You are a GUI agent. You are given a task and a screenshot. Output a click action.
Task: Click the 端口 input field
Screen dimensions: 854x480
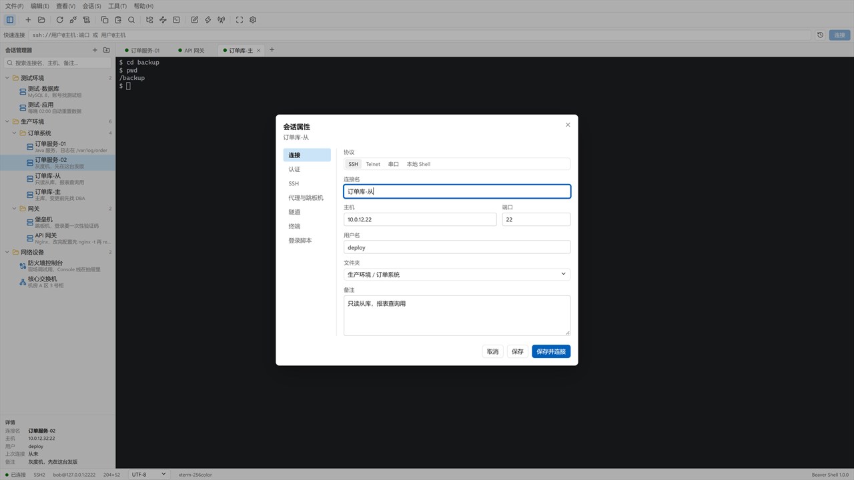point(536,219)
